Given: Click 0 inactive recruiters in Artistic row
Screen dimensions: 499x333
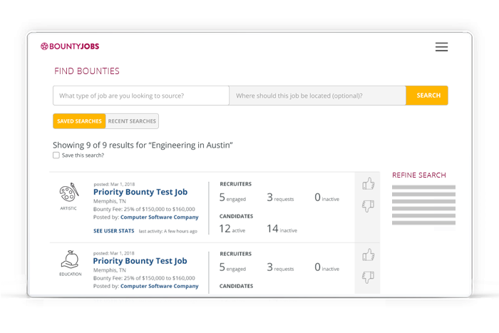Looking at the screenshot, I should 326,198.
